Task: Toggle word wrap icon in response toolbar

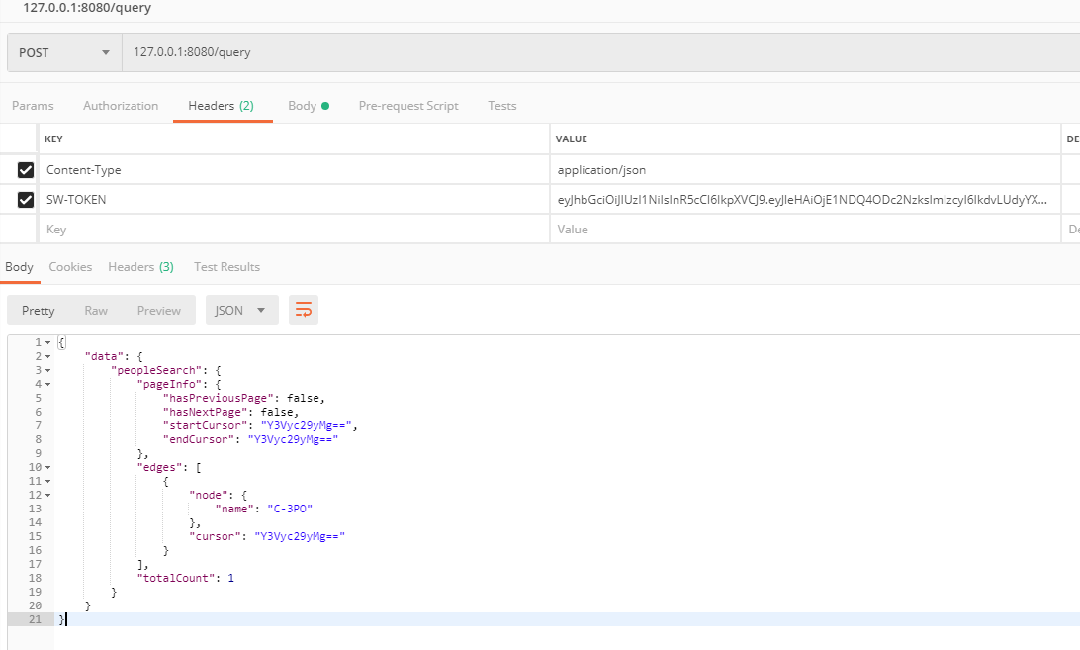Action: pyautogui.click(x=304, y=311)
